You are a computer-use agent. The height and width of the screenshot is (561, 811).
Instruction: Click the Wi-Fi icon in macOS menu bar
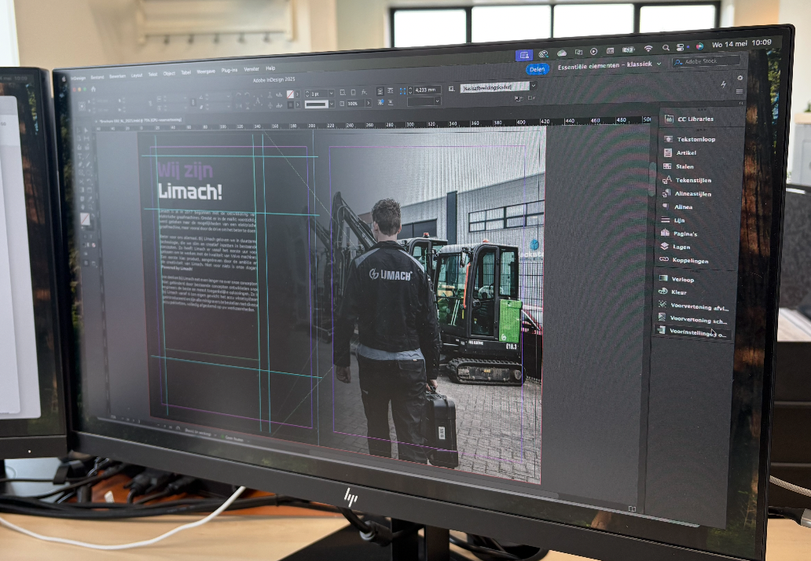[648, 49]
